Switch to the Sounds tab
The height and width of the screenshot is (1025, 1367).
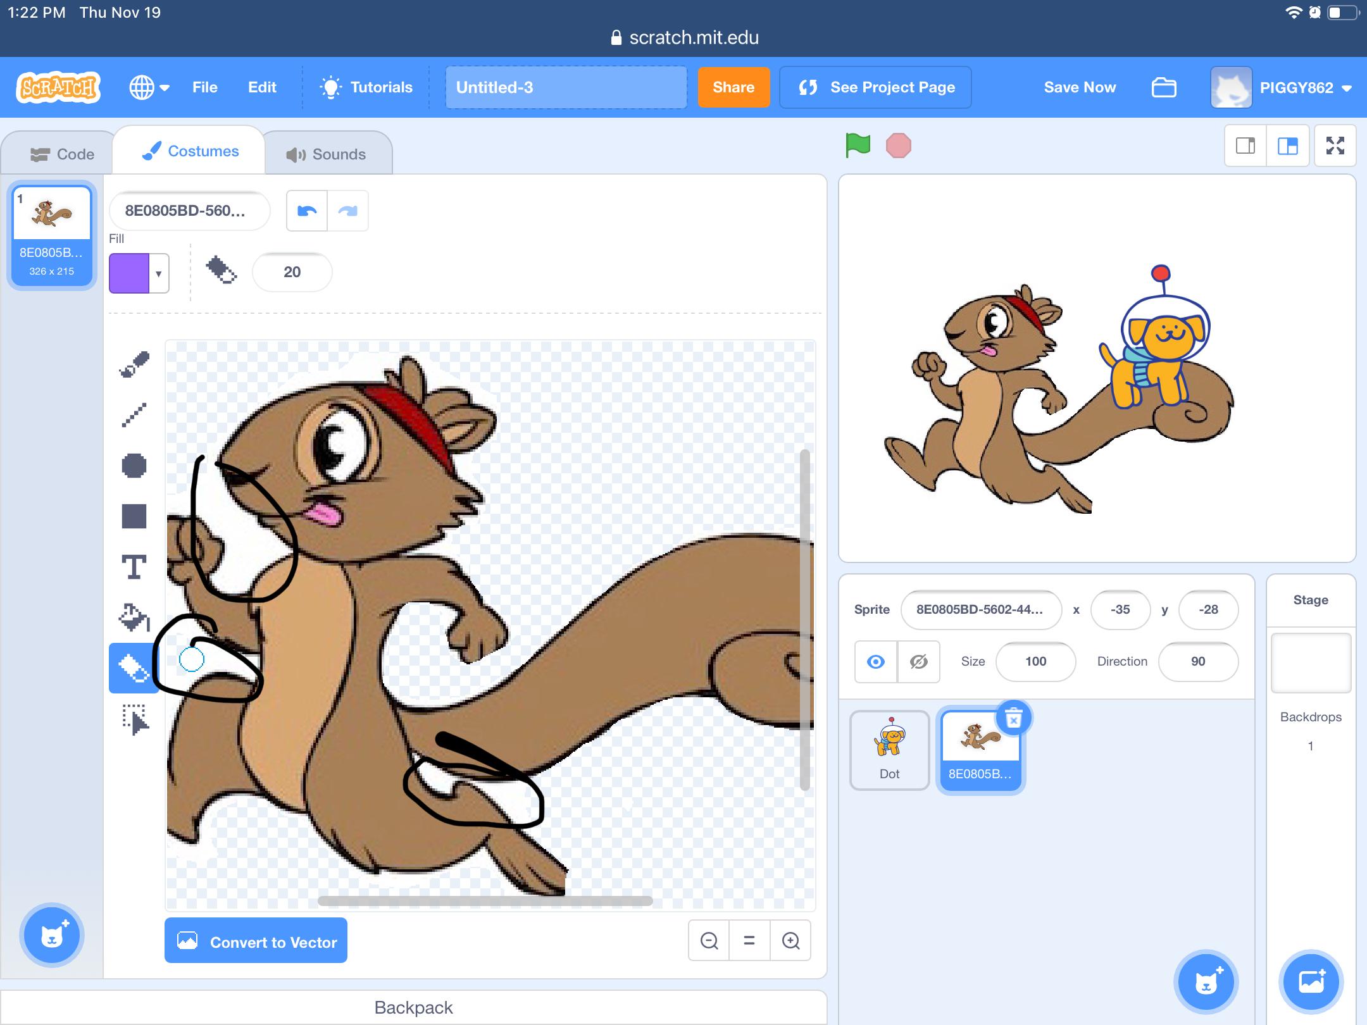[327, 154]
